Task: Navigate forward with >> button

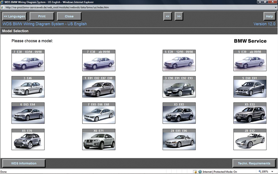Action: (x=179, y=16)
